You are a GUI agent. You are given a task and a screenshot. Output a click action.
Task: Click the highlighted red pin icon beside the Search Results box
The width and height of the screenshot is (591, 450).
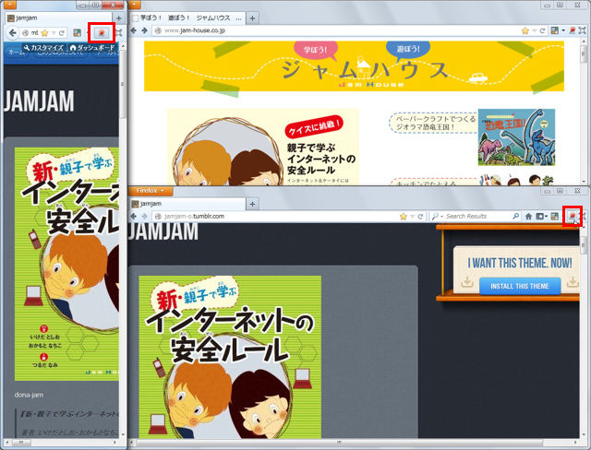573,216
